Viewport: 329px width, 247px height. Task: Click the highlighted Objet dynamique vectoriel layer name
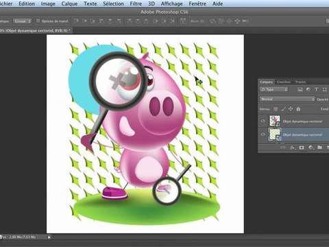(x=302, y=134)
